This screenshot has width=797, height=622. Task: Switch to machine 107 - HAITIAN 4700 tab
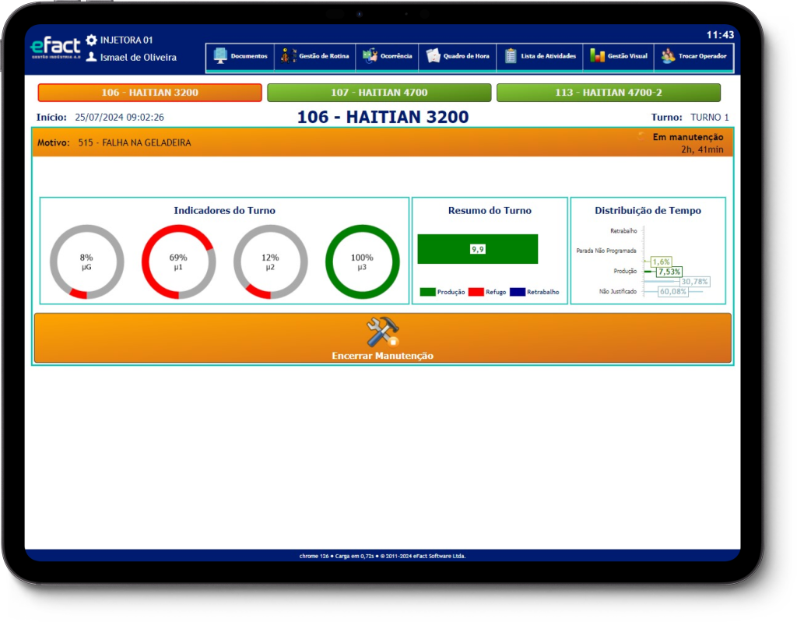tap(379, 93)
